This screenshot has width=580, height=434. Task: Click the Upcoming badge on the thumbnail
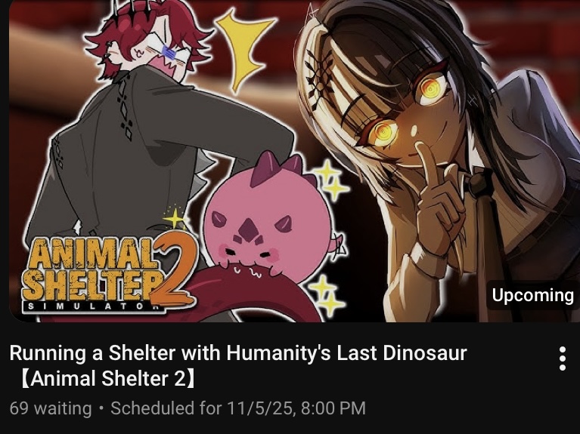(532, 295)
